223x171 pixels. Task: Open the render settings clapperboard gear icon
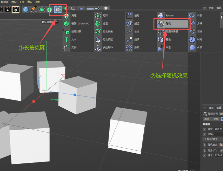tap(16, 10)
